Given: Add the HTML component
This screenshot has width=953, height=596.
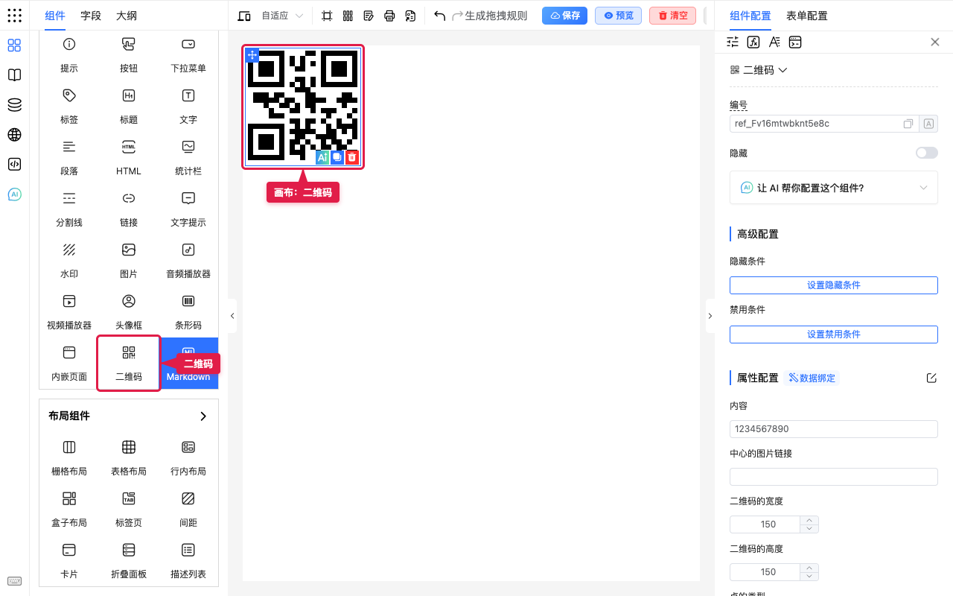Looking at the screenshot, I should tap(129, 157).
